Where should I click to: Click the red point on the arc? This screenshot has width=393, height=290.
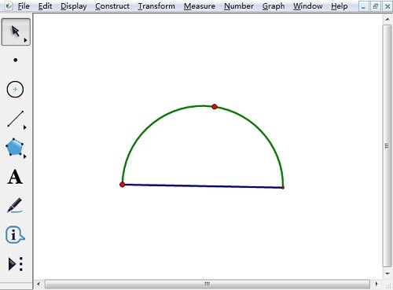point(215,107)
